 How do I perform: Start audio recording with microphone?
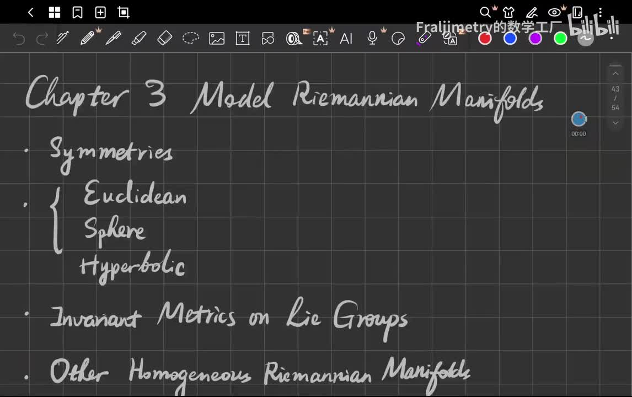pos(372,38)
